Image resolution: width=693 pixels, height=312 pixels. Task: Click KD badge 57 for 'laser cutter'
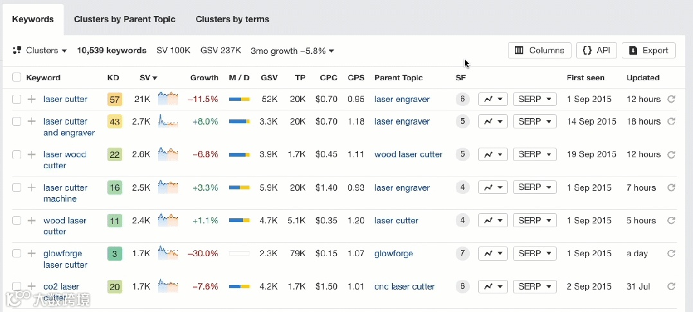114,100
